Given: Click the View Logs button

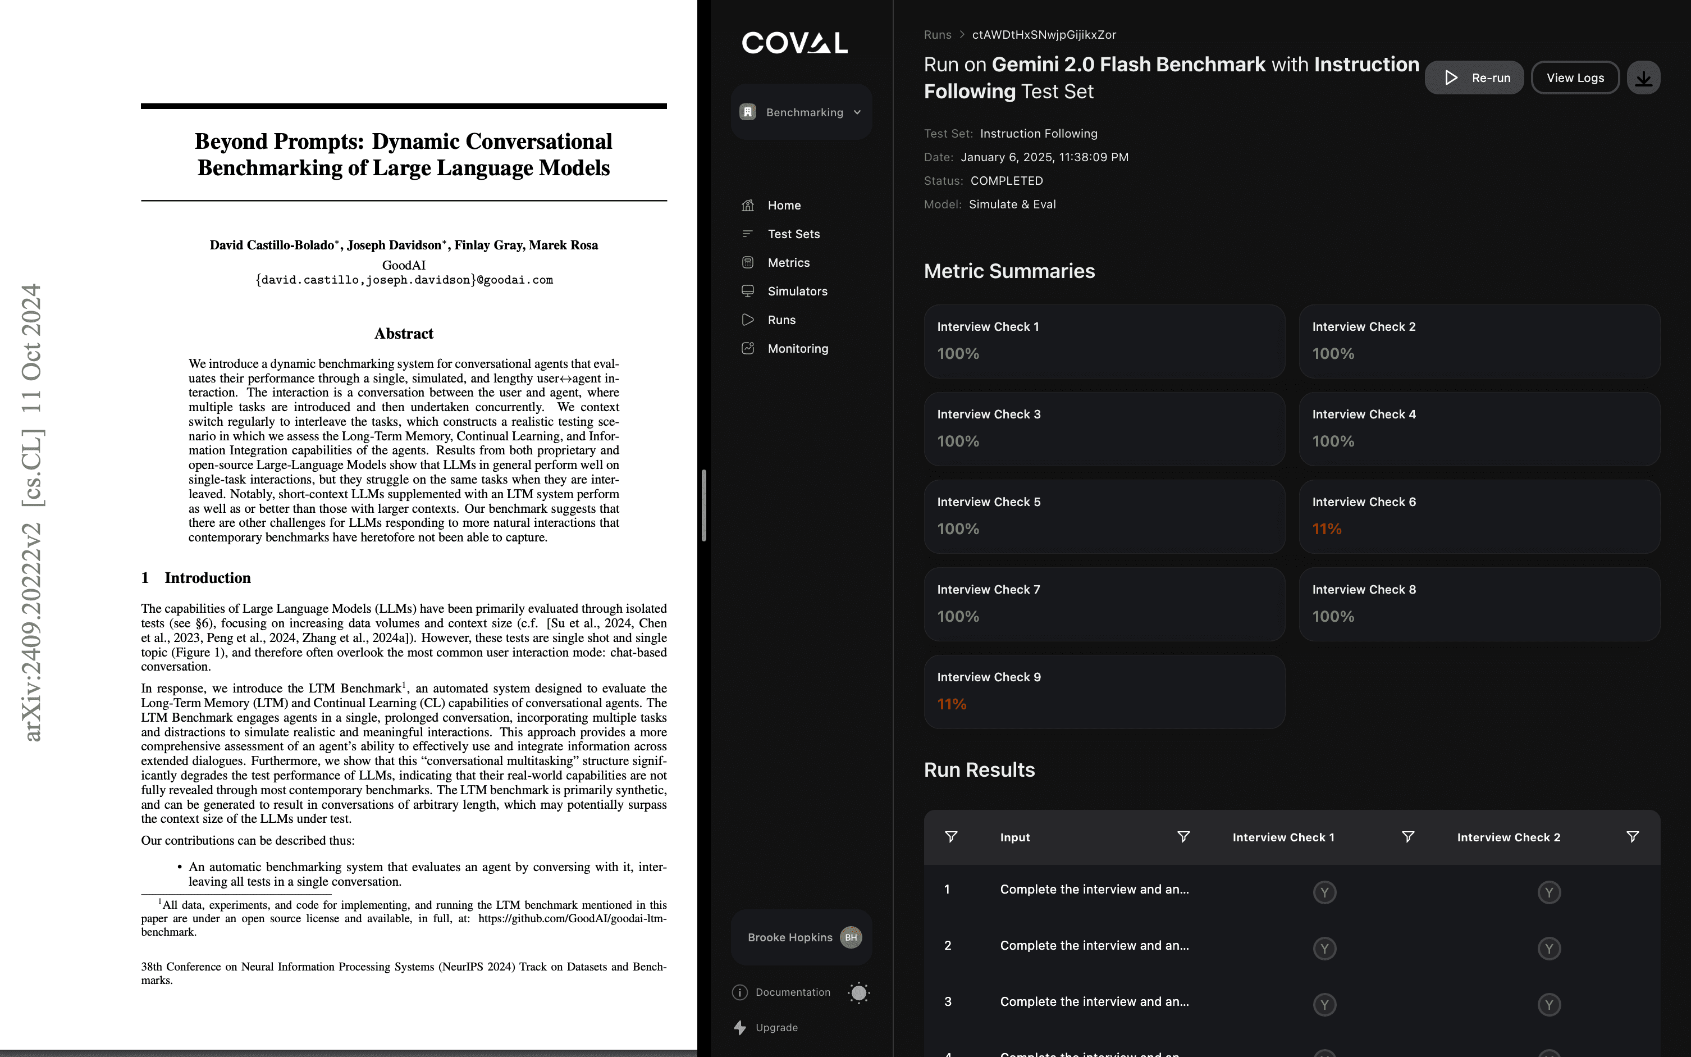Looking at the screenshot, I should point(1575,78).
